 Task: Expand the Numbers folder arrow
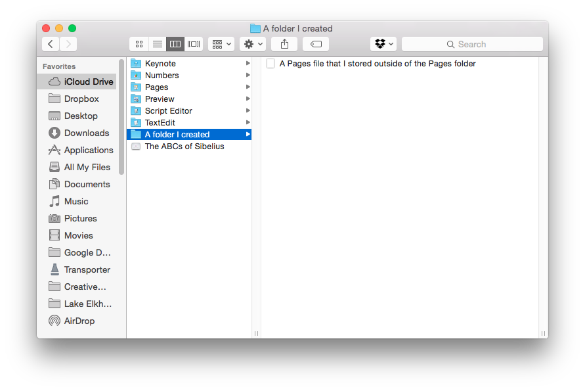coord(248,75)
